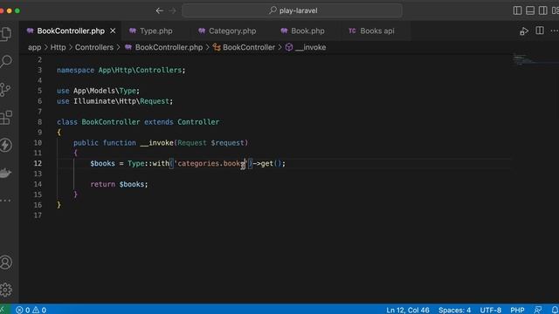Click 'categories.books' string in code
The height and width of the screenshot is (314, 559).
pyautogui.click(x=211, y=163)
